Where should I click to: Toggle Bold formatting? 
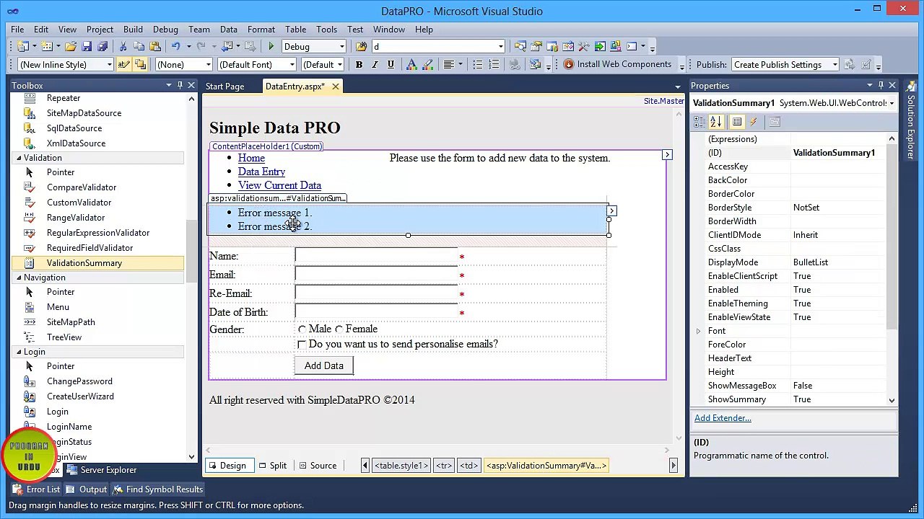coord(359,65)
